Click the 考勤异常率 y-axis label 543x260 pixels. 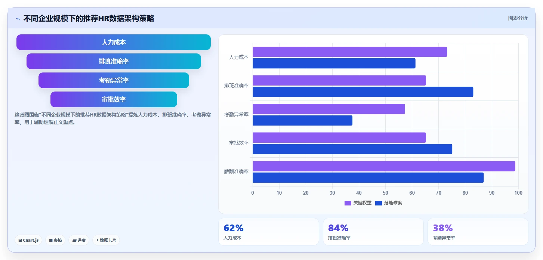pyautogui.click(x=236, y=115)
